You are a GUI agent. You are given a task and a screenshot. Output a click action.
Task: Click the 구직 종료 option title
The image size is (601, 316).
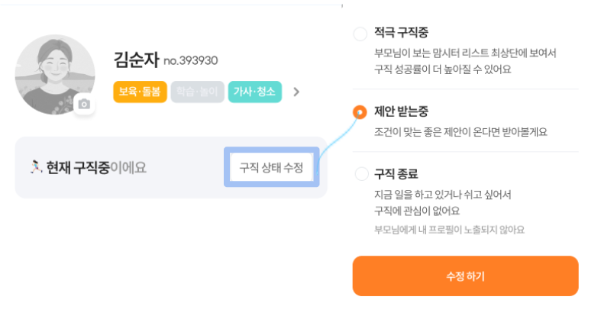point(396,175)
